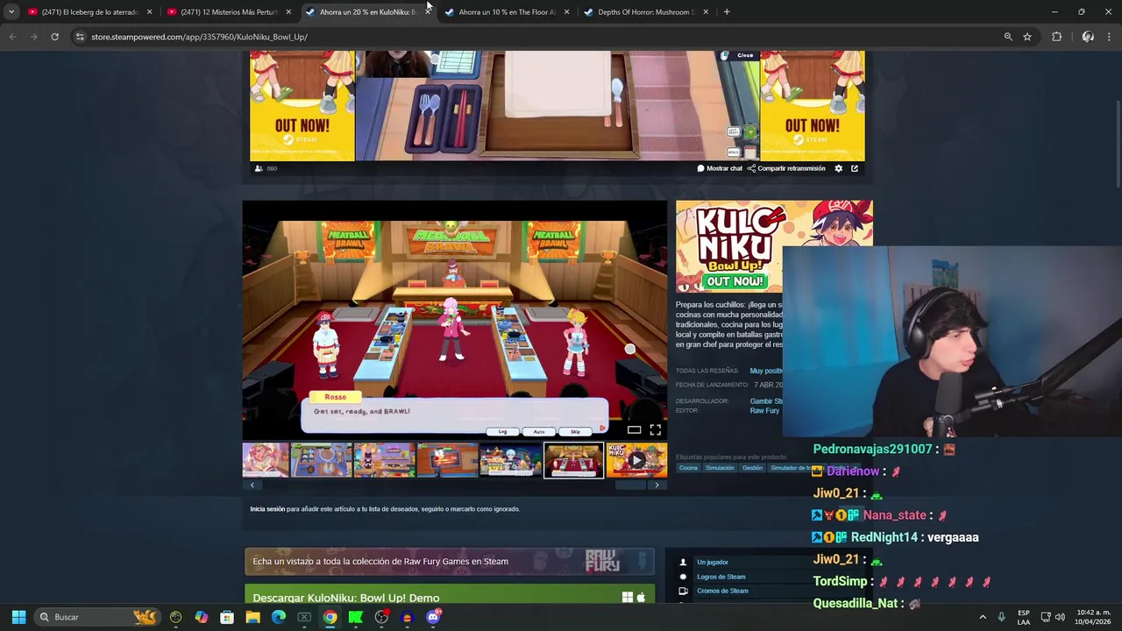
Task: Click the thumbnail strip scrollbar handle
Action: [630, 485]
